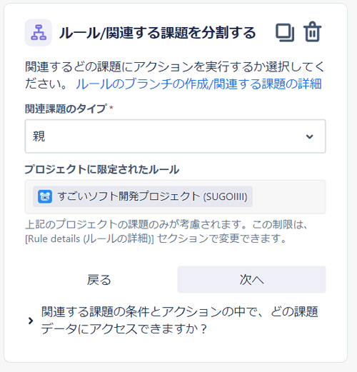357x372 pixels.
Task: Click the purple branch rule icon
Action: tap(39, 33)
